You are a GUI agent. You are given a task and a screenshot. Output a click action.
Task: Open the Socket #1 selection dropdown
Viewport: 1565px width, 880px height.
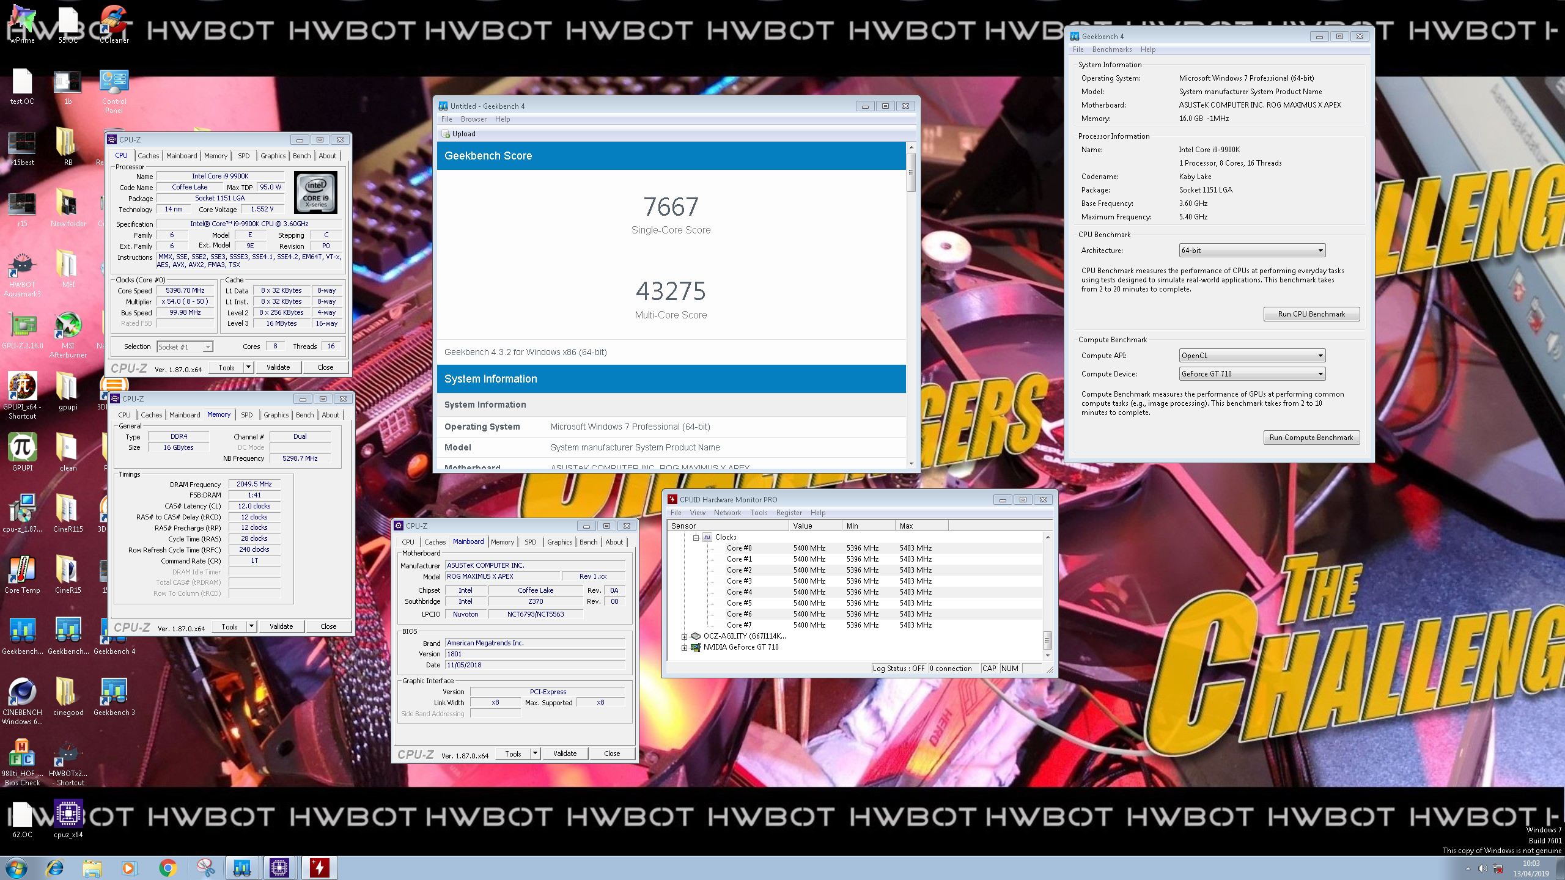pos(185,346)
